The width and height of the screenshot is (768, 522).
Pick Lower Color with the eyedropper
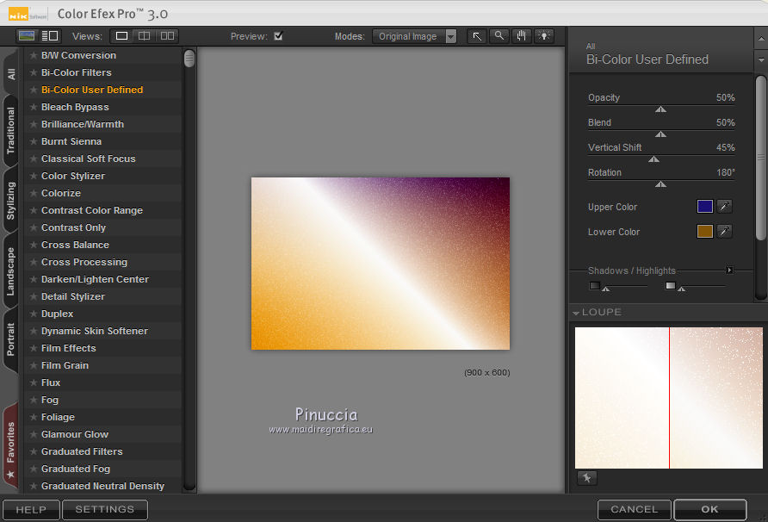click(x=725, y=232)
